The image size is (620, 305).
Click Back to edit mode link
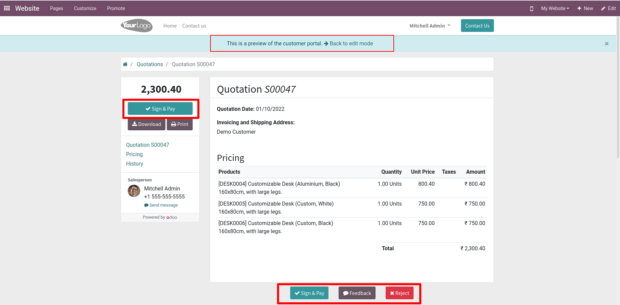point(348,43)
